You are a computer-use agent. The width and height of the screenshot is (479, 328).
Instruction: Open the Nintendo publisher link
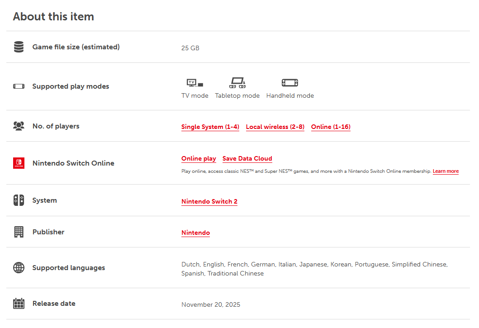[195, 233]
